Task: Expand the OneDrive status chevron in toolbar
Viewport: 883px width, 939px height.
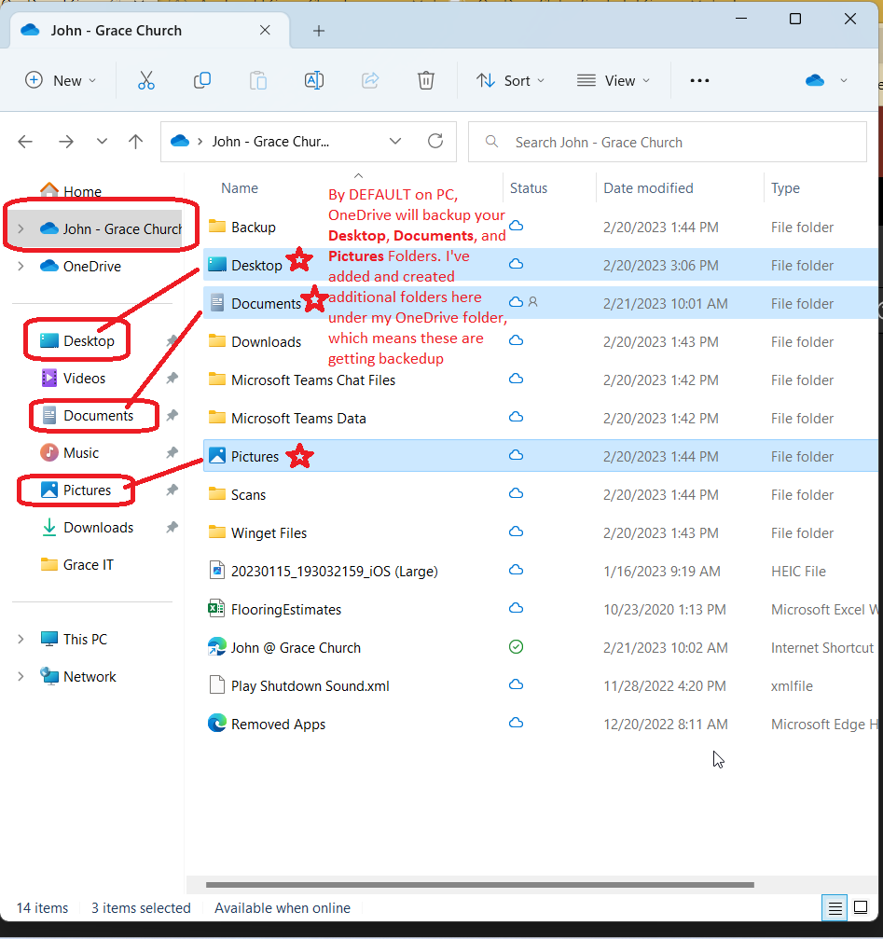Action: point(844,80)
